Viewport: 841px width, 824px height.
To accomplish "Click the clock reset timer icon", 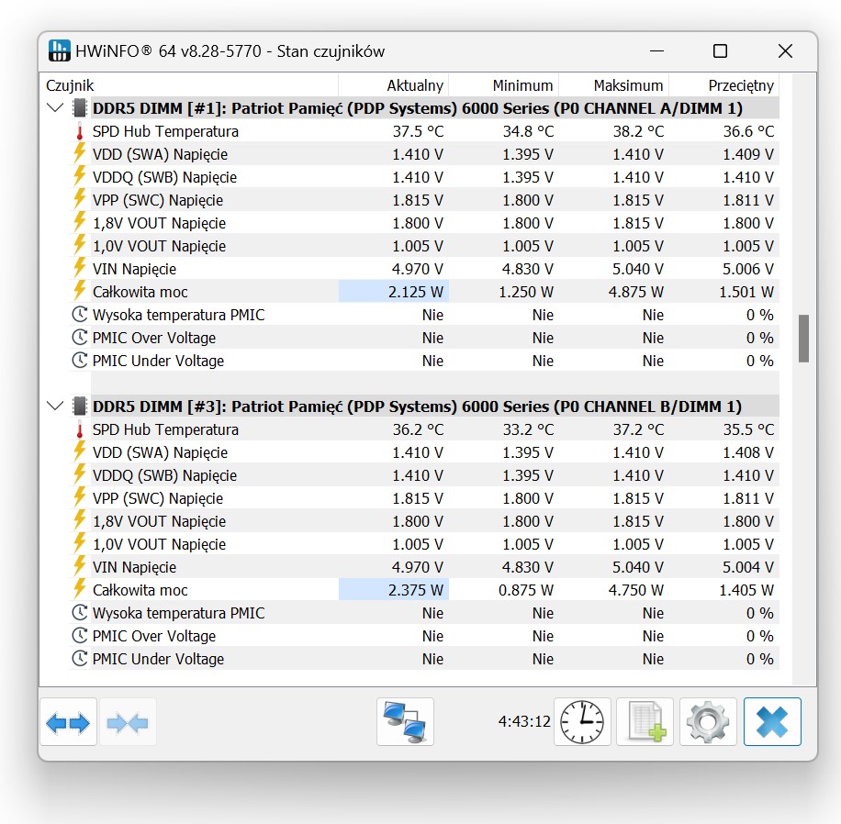I will (582, 722).
